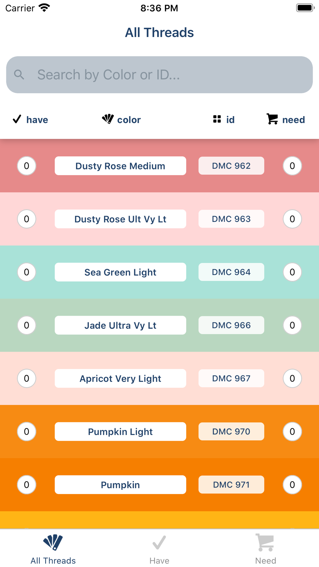Tap the have counter for Pumpkin Light
Screen dimensions: 319x567
coord(26,431)
